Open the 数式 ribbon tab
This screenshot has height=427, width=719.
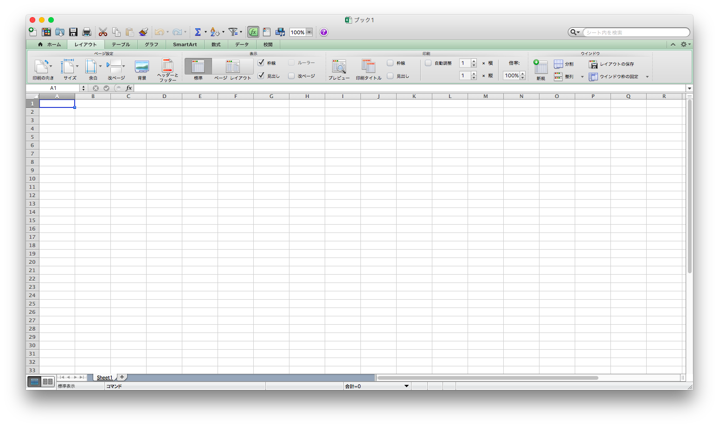tap(216, 44)
